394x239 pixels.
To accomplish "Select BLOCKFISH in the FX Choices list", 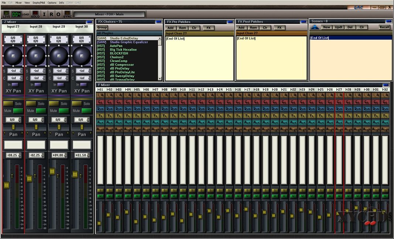I will (x=119, y=53).
